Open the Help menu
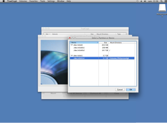This screenshot has width=167, height=123. click(x=69, y=1)
